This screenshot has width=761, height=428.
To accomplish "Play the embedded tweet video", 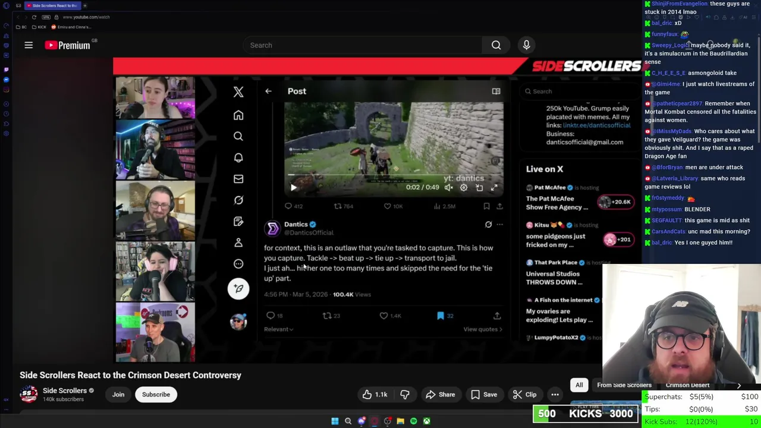I will [293, 187].
